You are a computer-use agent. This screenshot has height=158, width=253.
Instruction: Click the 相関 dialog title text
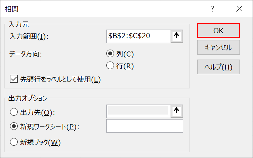point(11,8)
